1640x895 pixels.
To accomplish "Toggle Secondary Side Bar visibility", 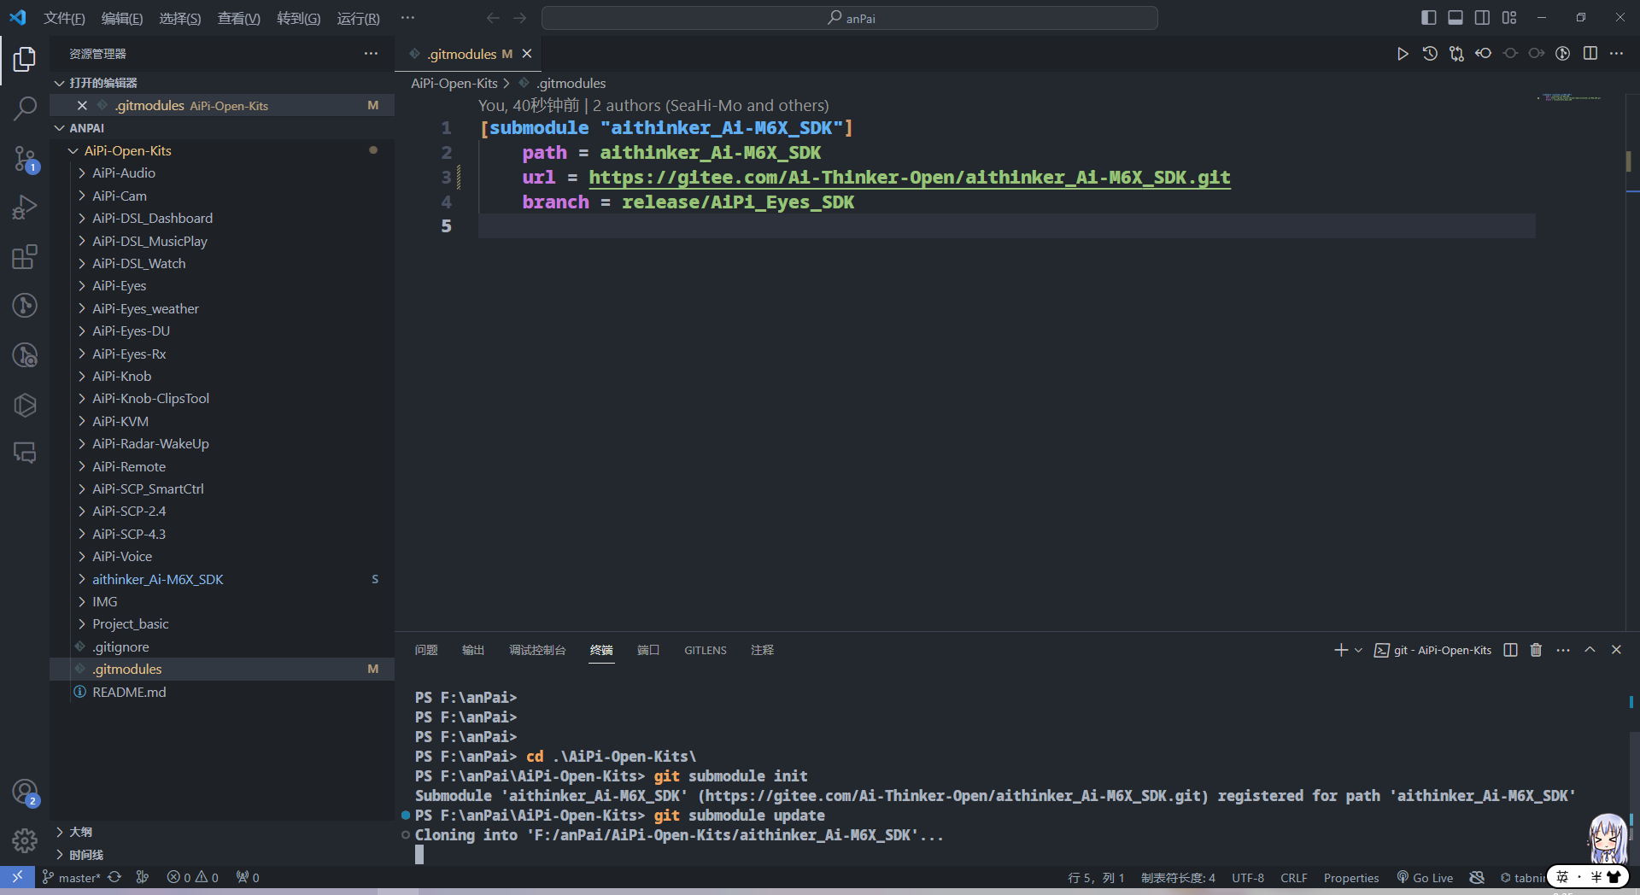I will (x=1482, y=18).
